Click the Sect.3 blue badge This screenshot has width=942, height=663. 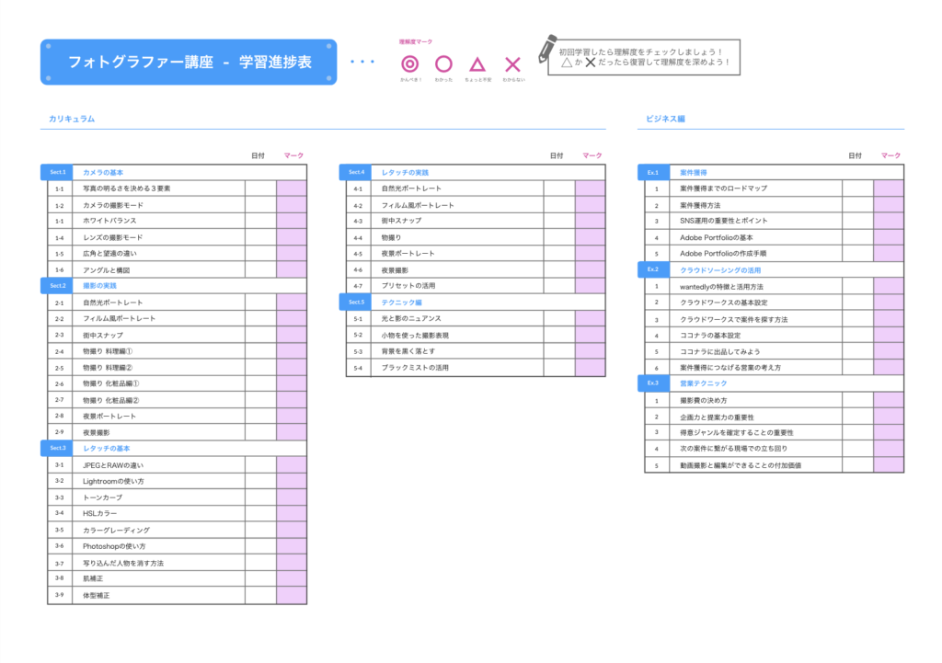point(56,448)
